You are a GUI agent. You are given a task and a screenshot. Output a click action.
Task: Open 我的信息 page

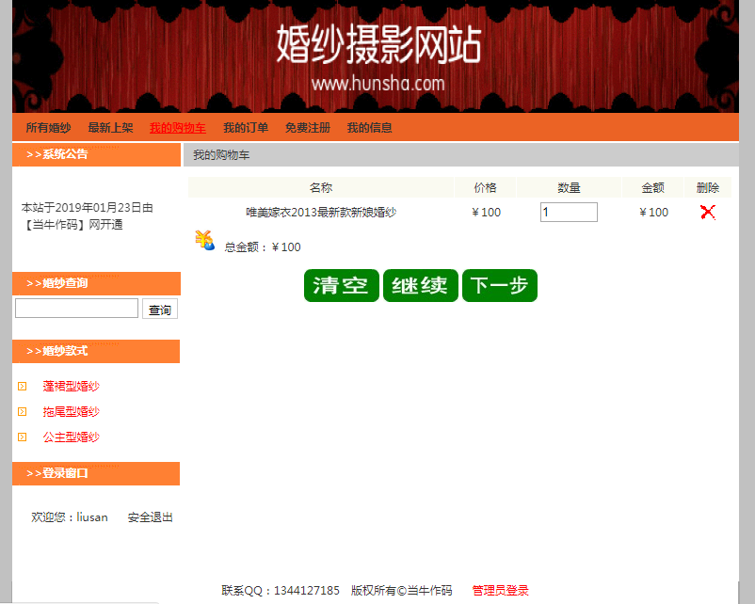369,128
